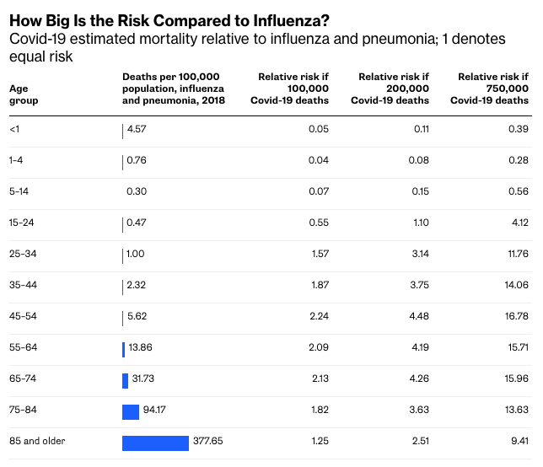Screen dimensions: 543x467
Task: Click the 2.24 relative risk value
Action: [x=318, y=316]
